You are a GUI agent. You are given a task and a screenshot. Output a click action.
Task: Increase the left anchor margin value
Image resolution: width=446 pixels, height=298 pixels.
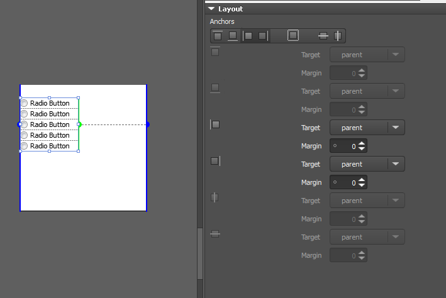362,143
